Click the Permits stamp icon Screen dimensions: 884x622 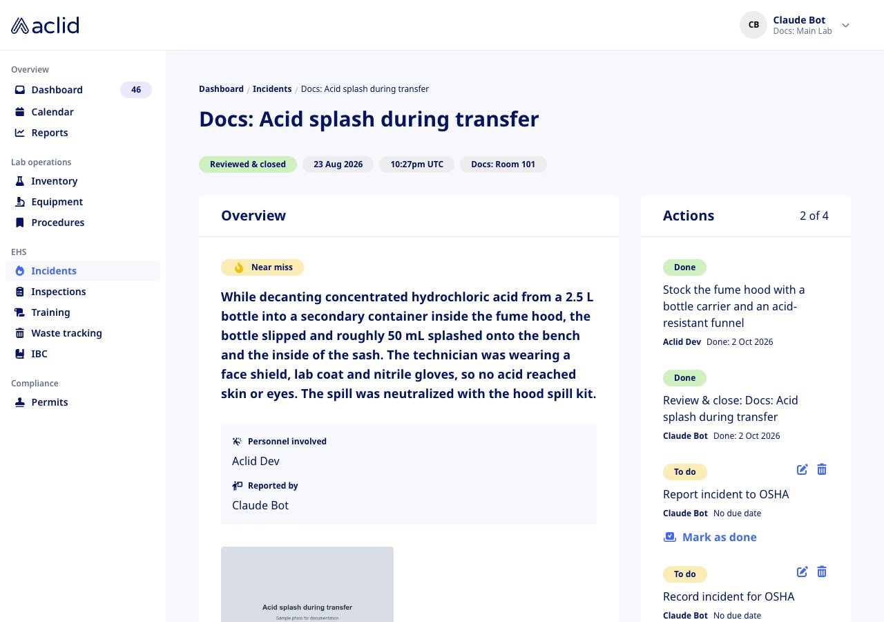coord(20,402)
